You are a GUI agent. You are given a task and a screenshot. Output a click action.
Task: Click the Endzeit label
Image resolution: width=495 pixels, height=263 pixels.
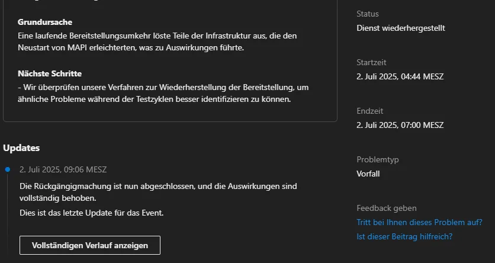[369, 111]
